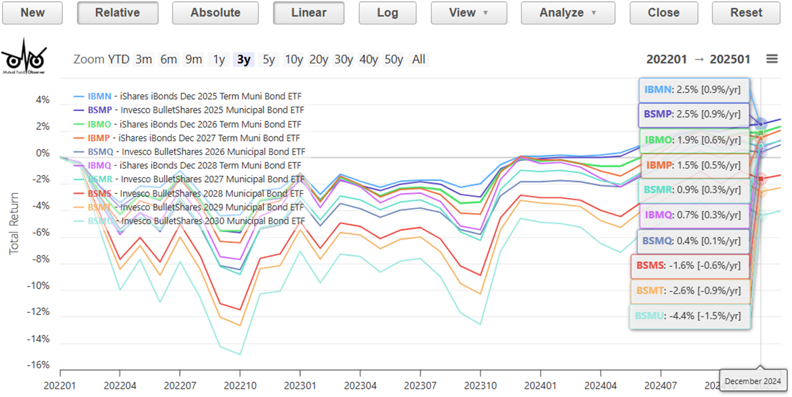792x397 pixels.
Task: Choose the 1y zoom range
Action: [219, 60]
